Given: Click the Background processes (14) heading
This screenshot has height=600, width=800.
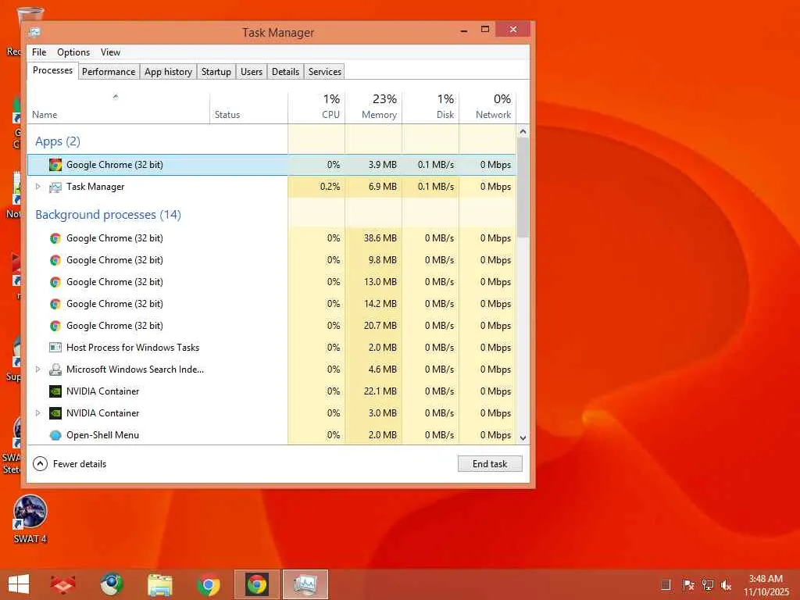Looking at the screenshot, I should [108, 215].
